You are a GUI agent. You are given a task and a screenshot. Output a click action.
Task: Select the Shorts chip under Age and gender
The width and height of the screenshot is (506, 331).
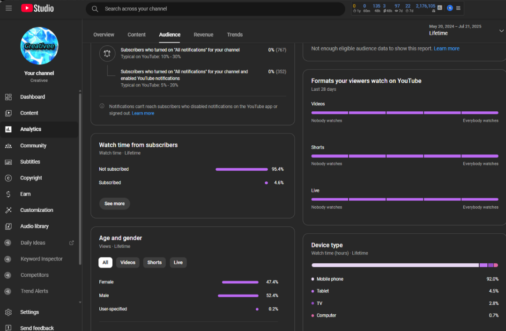click(x=154, y=262)
